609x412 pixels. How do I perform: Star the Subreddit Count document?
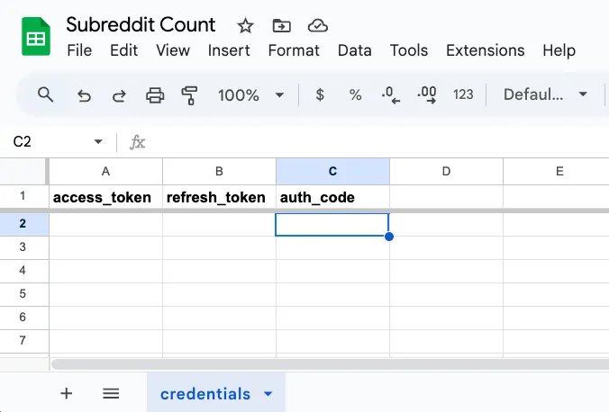pyautogui.click(x=245, y=25)
